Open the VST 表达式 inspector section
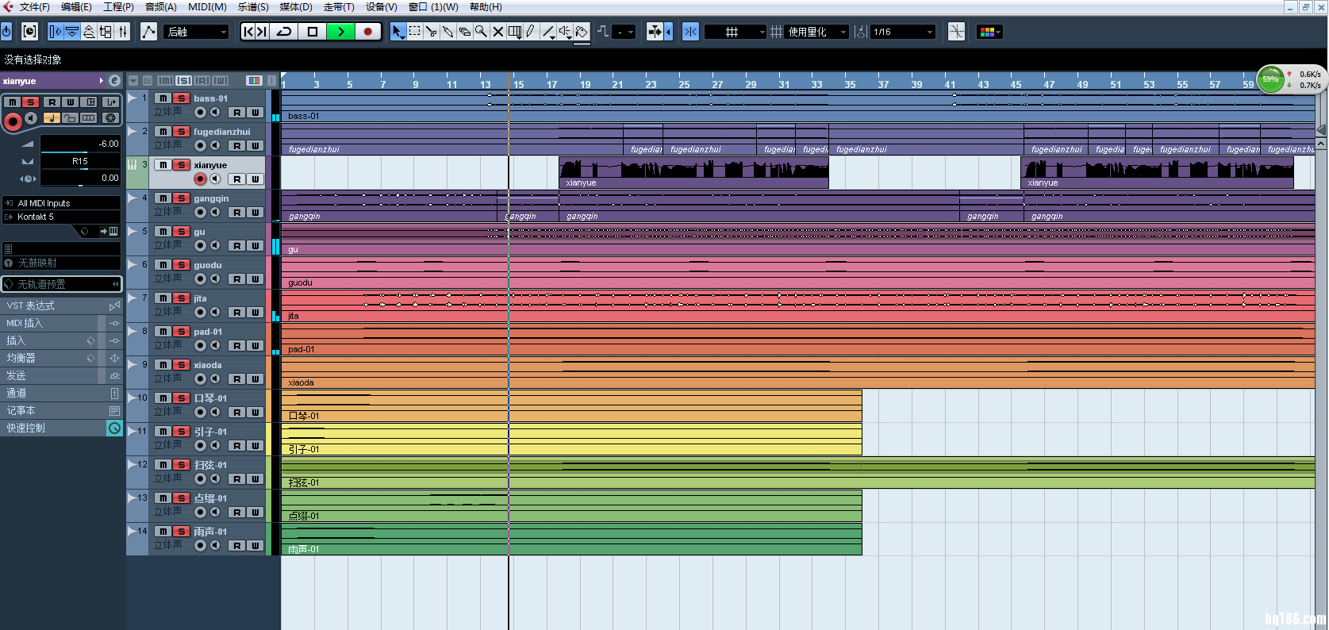 (x=61, y=305)
